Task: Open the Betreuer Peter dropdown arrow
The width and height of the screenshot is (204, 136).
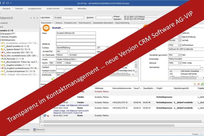Action: point(180,63)
